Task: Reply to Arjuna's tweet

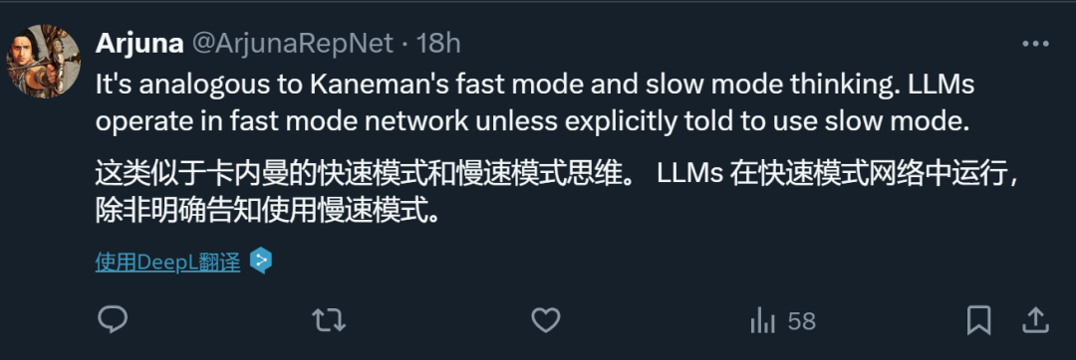Action: tap(113, 320)
